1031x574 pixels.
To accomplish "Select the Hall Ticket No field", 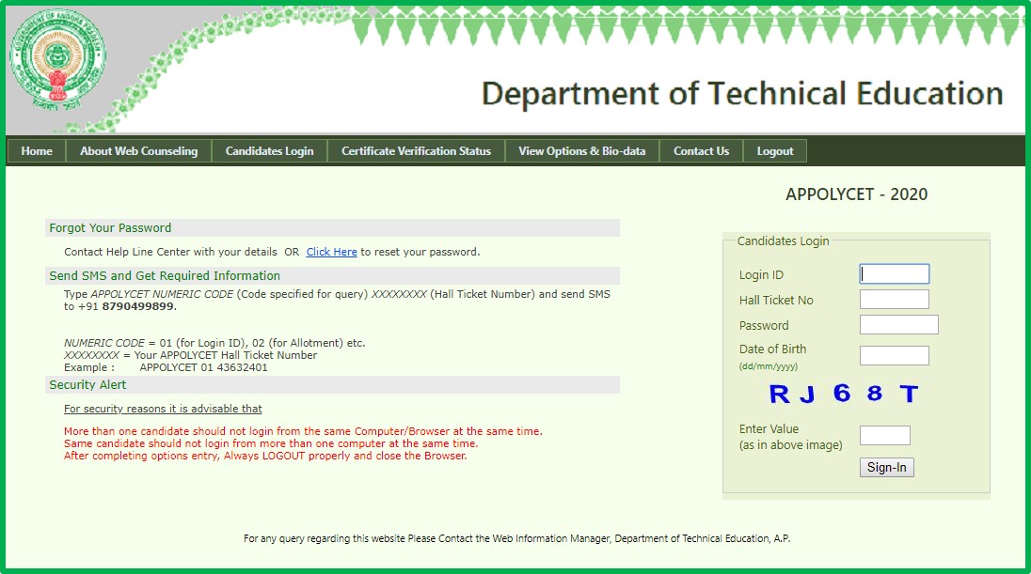I will (x=894, y=299).
